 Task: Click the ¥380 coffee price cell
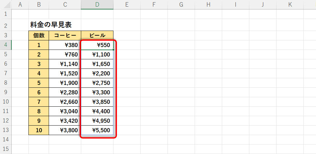(65, 45)
